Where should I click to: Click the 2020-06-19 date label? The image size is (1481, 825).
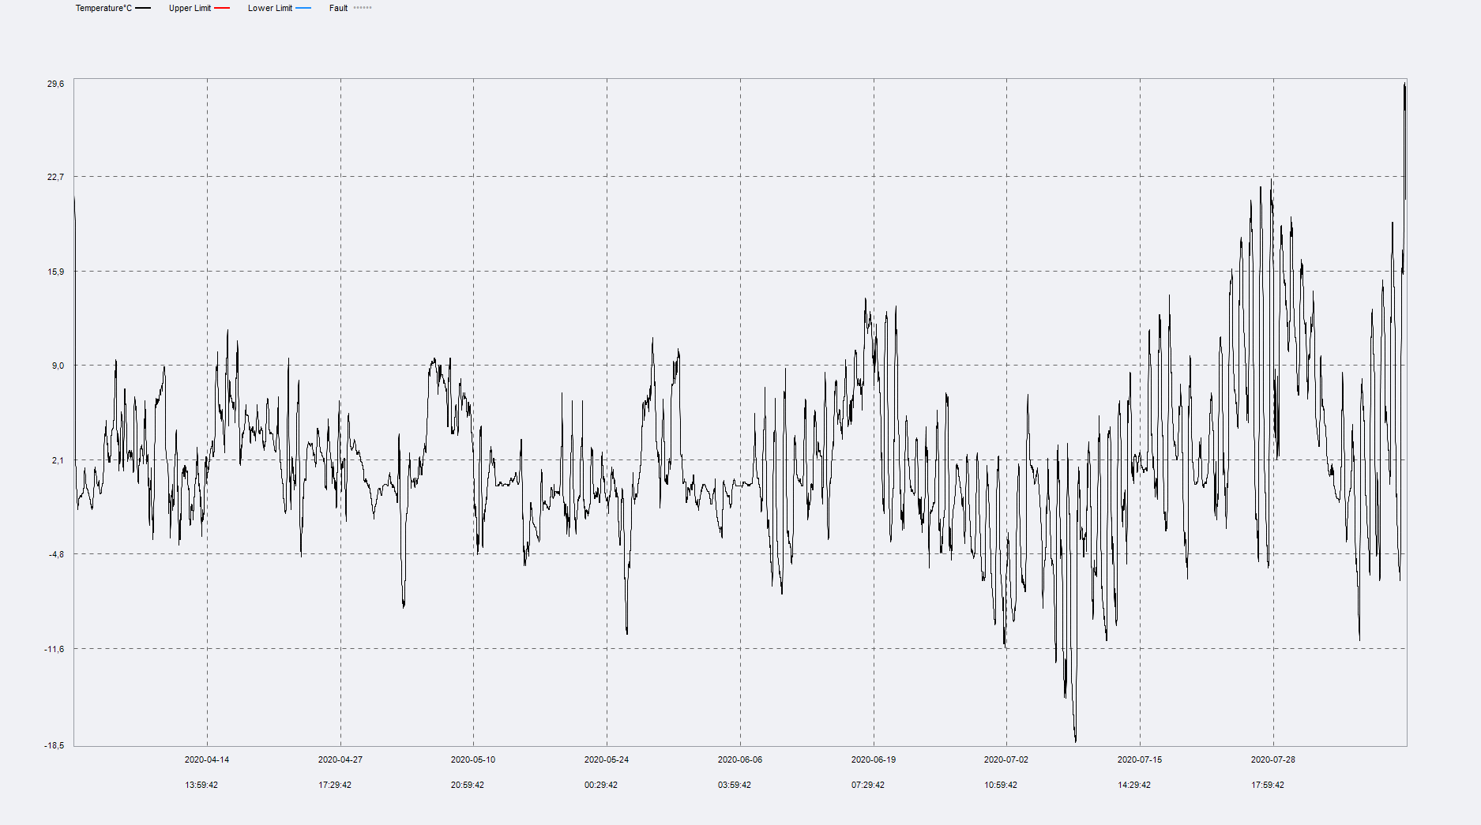(874, 759)
